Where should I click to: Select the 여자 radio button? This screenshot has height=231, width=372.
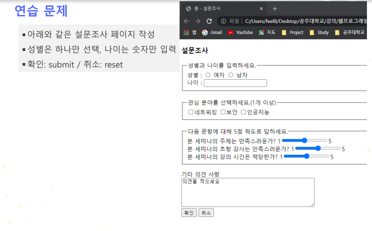coord(208,75)
